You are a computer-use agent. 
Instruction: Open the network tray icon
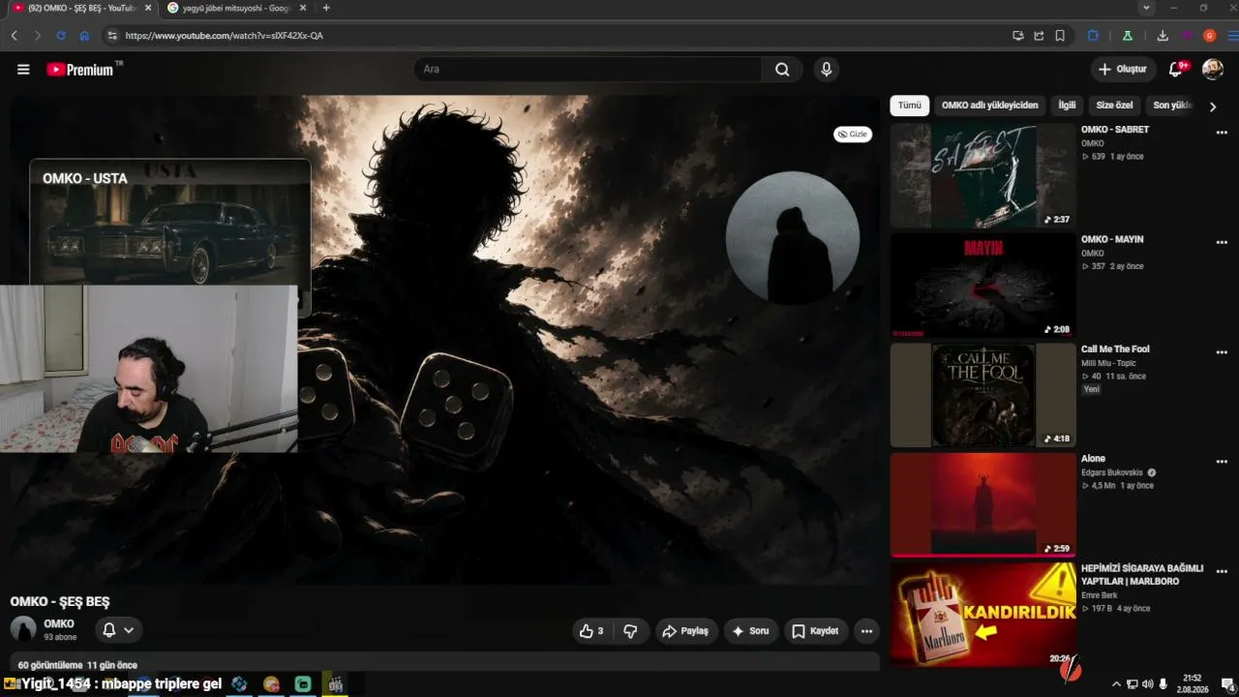tap(1132, 684)
